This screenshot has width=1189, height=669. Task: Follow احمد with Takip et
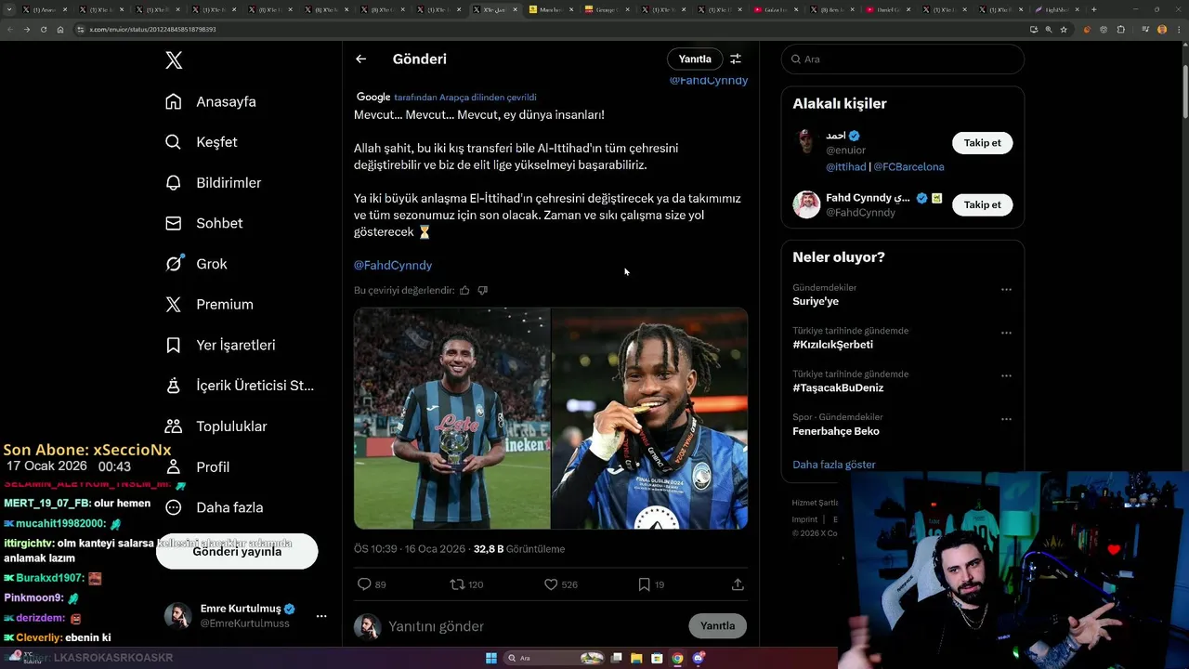[982, 143]
